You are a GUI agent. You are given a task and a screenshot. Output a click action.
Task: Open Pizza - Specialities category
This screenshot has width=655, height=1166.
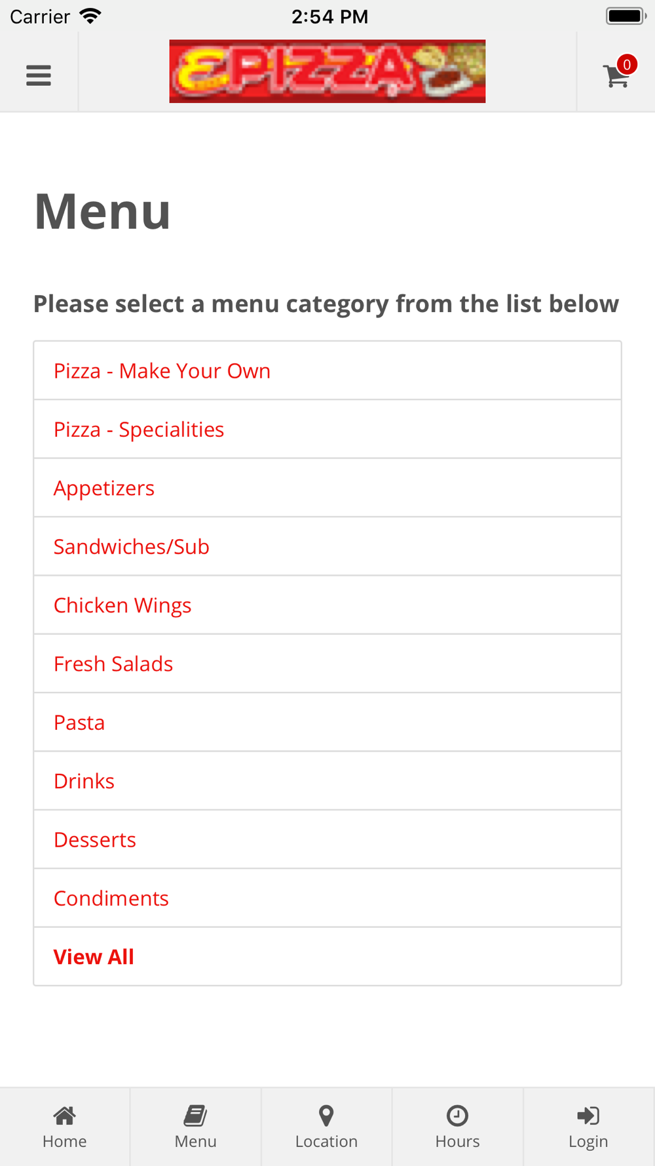[x=139, y=430]
